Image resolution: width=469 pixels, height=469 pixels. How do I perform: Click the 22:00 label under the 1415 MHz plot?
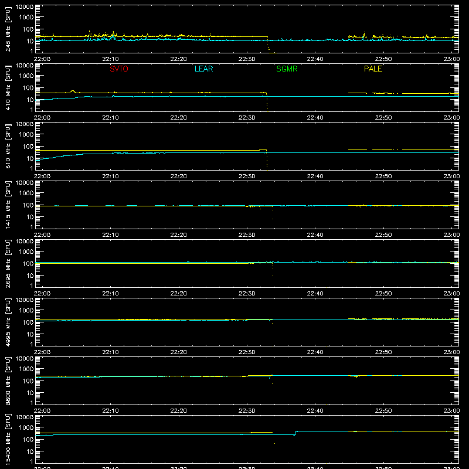(42, 235)
